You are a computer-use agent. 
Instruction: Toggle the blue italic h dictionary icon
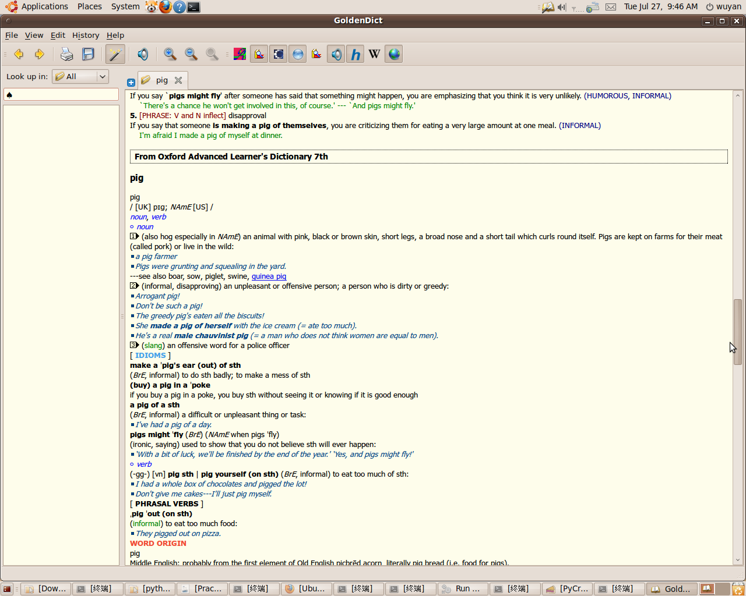click(356, 54)
